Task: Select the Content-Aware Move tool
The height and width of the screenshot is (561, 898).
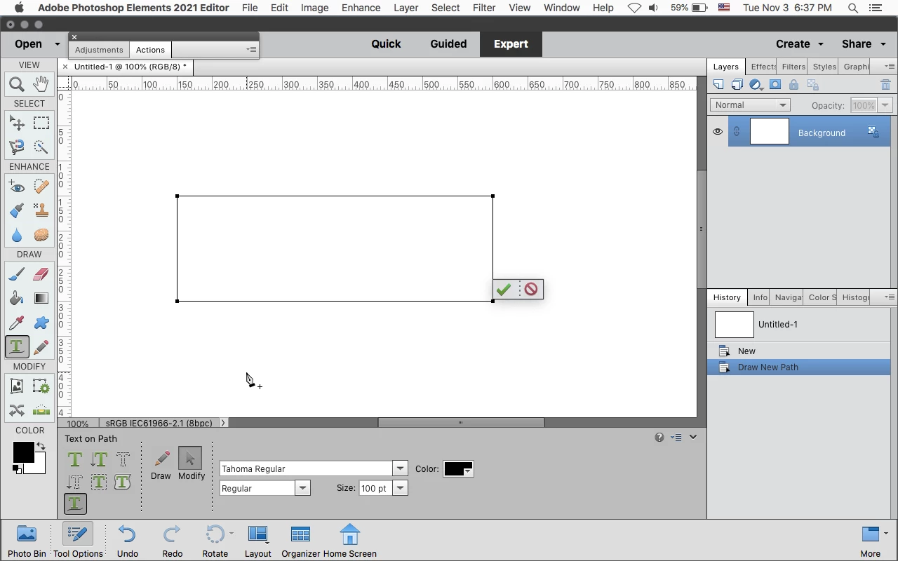Action: tap(17, 410)
